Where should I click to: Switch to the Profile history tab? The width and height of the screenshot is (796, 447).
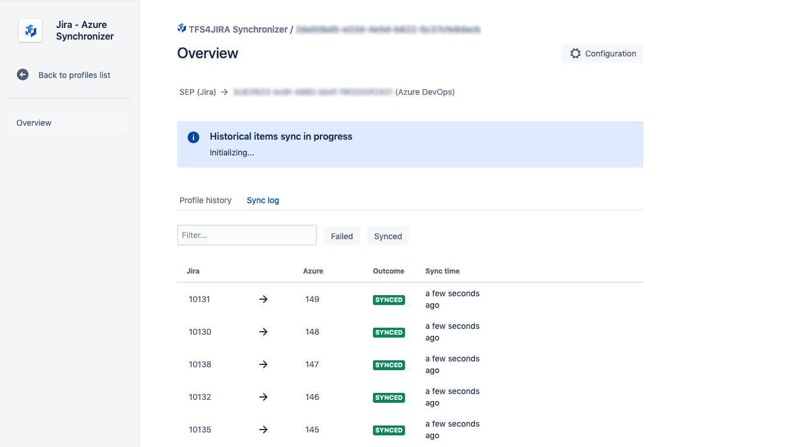point(206,200)
